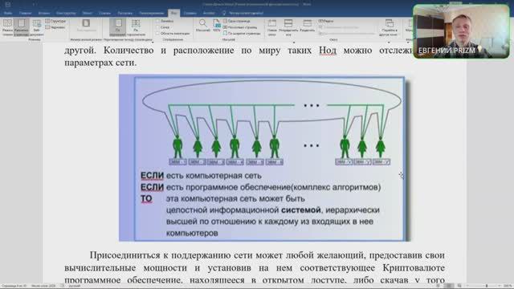Image resolution: width=514 pixels, height=289 pixels.
Task: Open the Mailings (Рассылки) tab
Action: coord(125,13)
